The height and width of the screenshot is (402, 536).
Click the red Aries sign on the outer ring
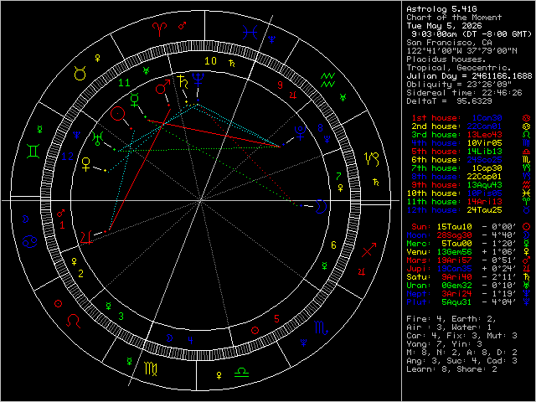[160, 29]
